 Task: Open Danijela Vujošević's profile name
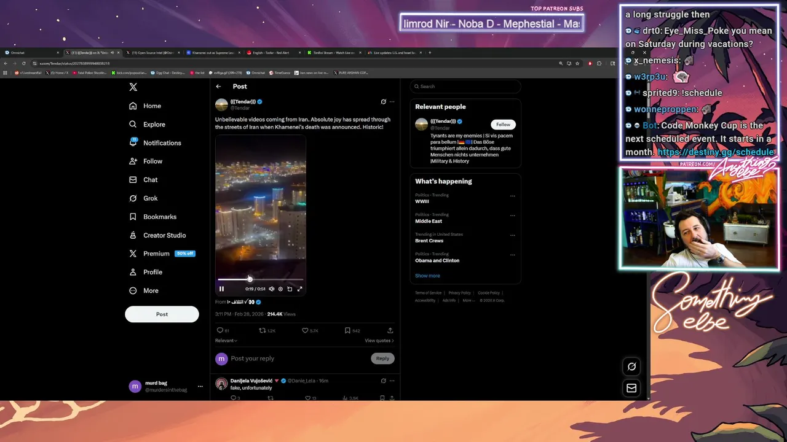coord(251,381)
